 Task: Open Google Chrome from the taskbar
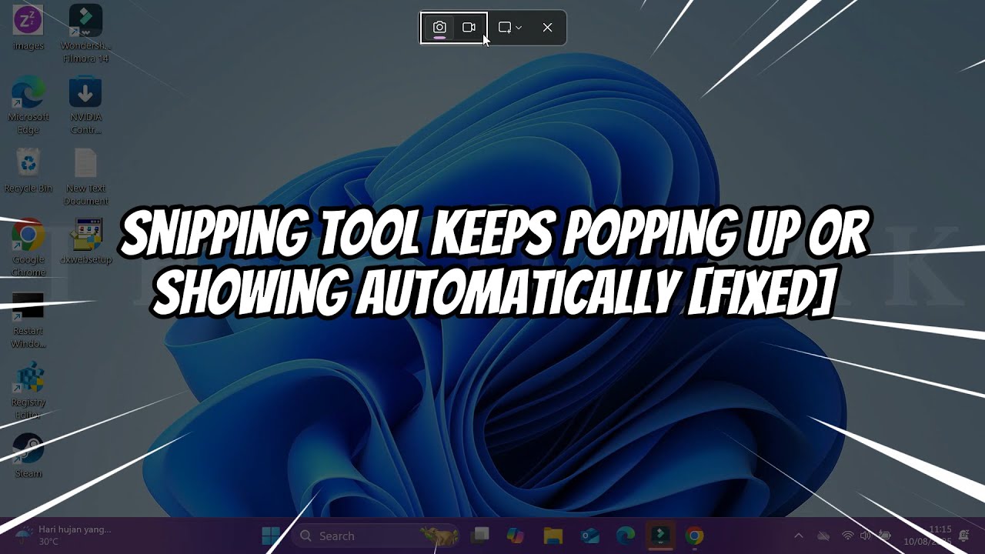(x=695, y=536)
